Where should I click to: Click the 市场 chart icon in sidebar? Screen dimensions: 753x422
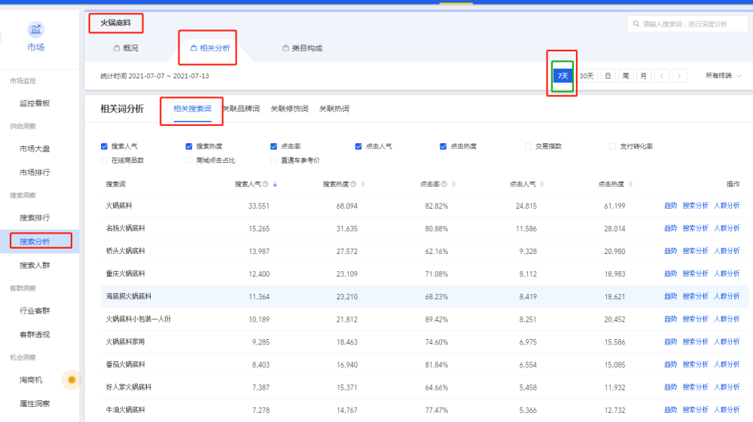tap(35, 29)
